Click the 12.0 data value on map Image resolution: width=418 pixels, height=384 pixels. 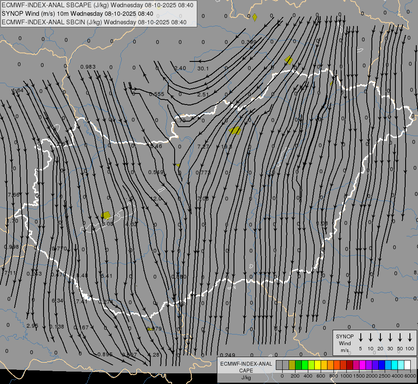click(x=156, y=199)
